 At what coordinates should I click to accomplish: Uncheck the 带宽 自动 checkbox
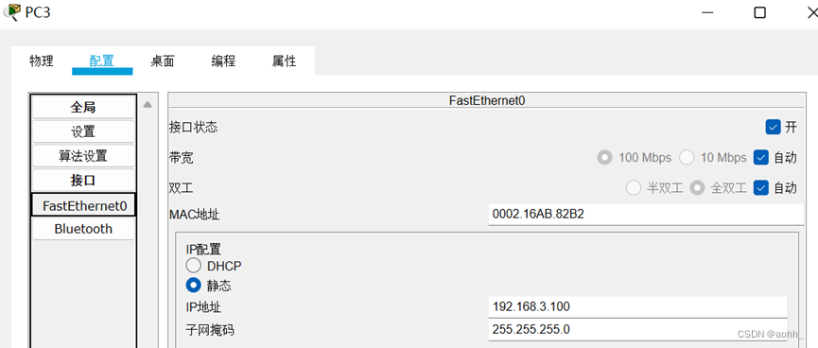pos(761,157)
